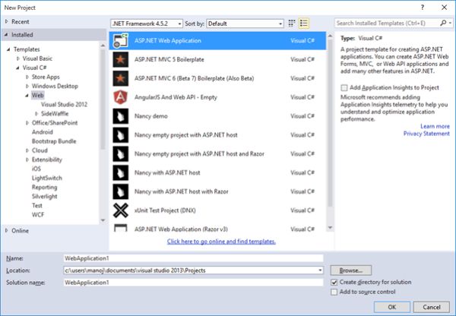Viewport: 456px width, 316px height.
Task: Click the ASP.NET MVC 5 Boilerplate star icon
Action: (120, 59)
